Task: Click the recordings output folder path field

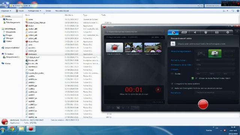Action: (134, 31)
